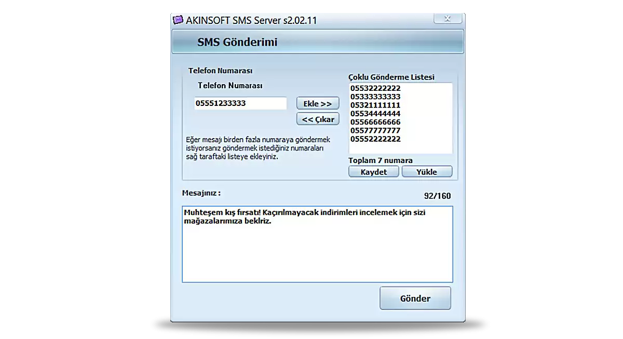This screenshot has width=623, height=339.
Task: Click the Telefon Numarası group label
Action: click(220, 70)
